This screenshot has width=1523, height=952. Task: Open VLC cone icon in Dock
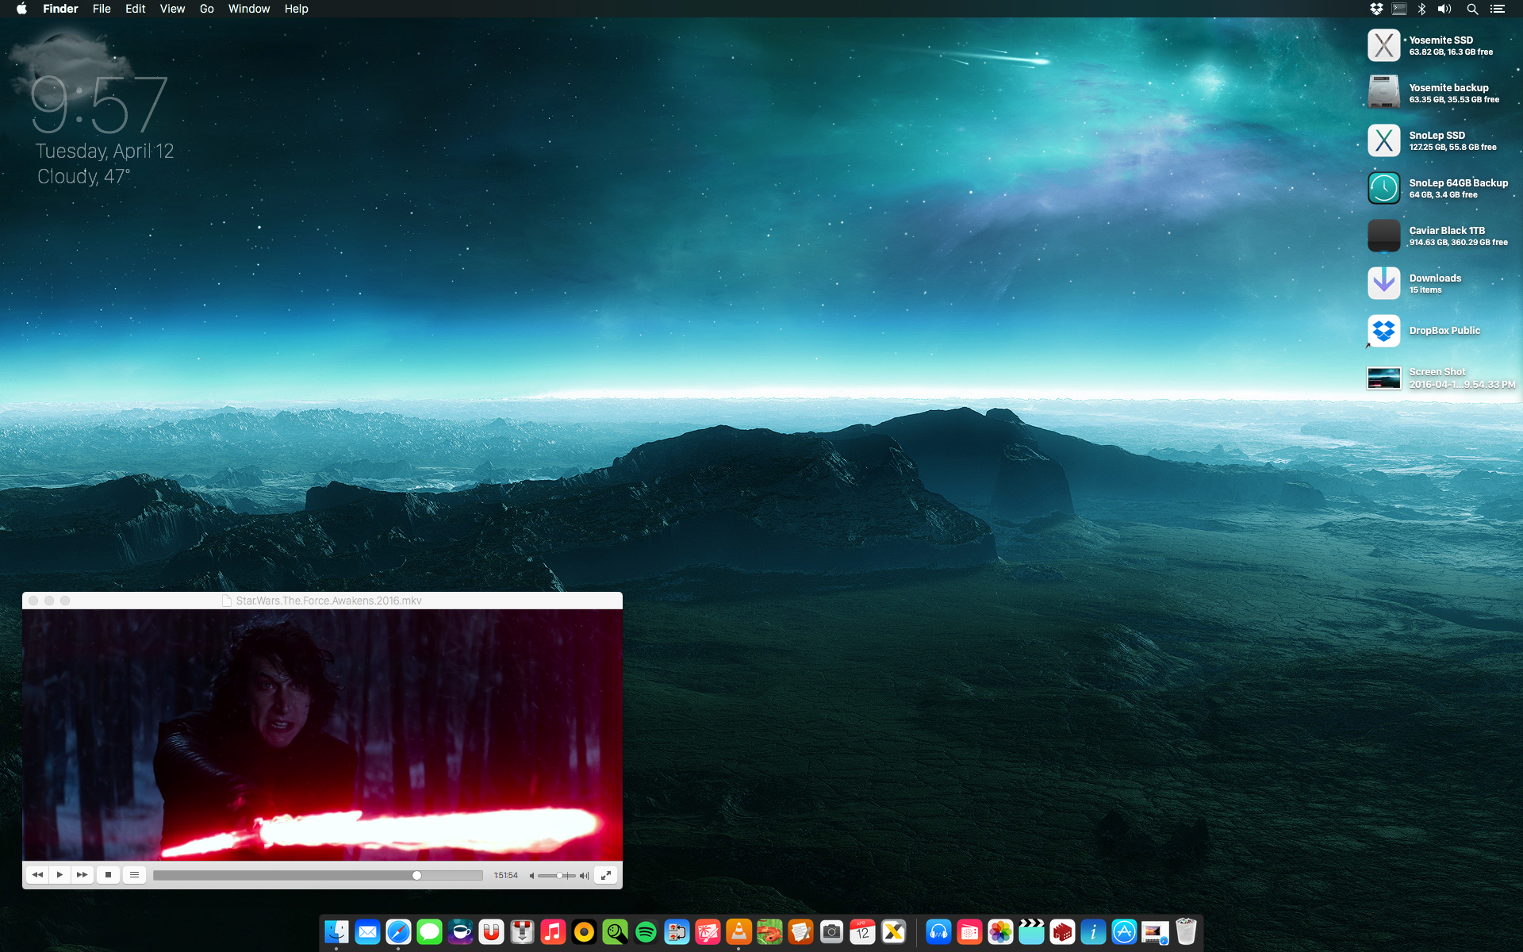coord(738,932)
